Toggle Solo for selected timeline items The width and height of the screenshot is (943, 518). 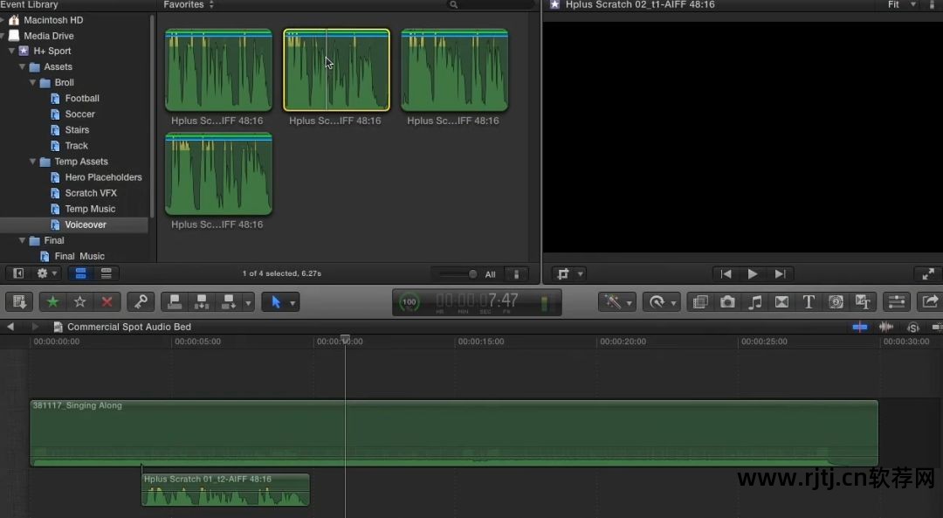tap(913, 327)
